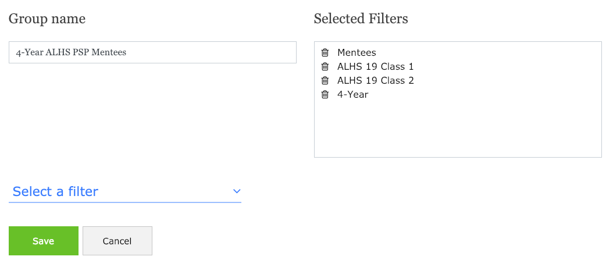Select the 4-Year filter label
The image size is (613, 267).
pos(352,94)
